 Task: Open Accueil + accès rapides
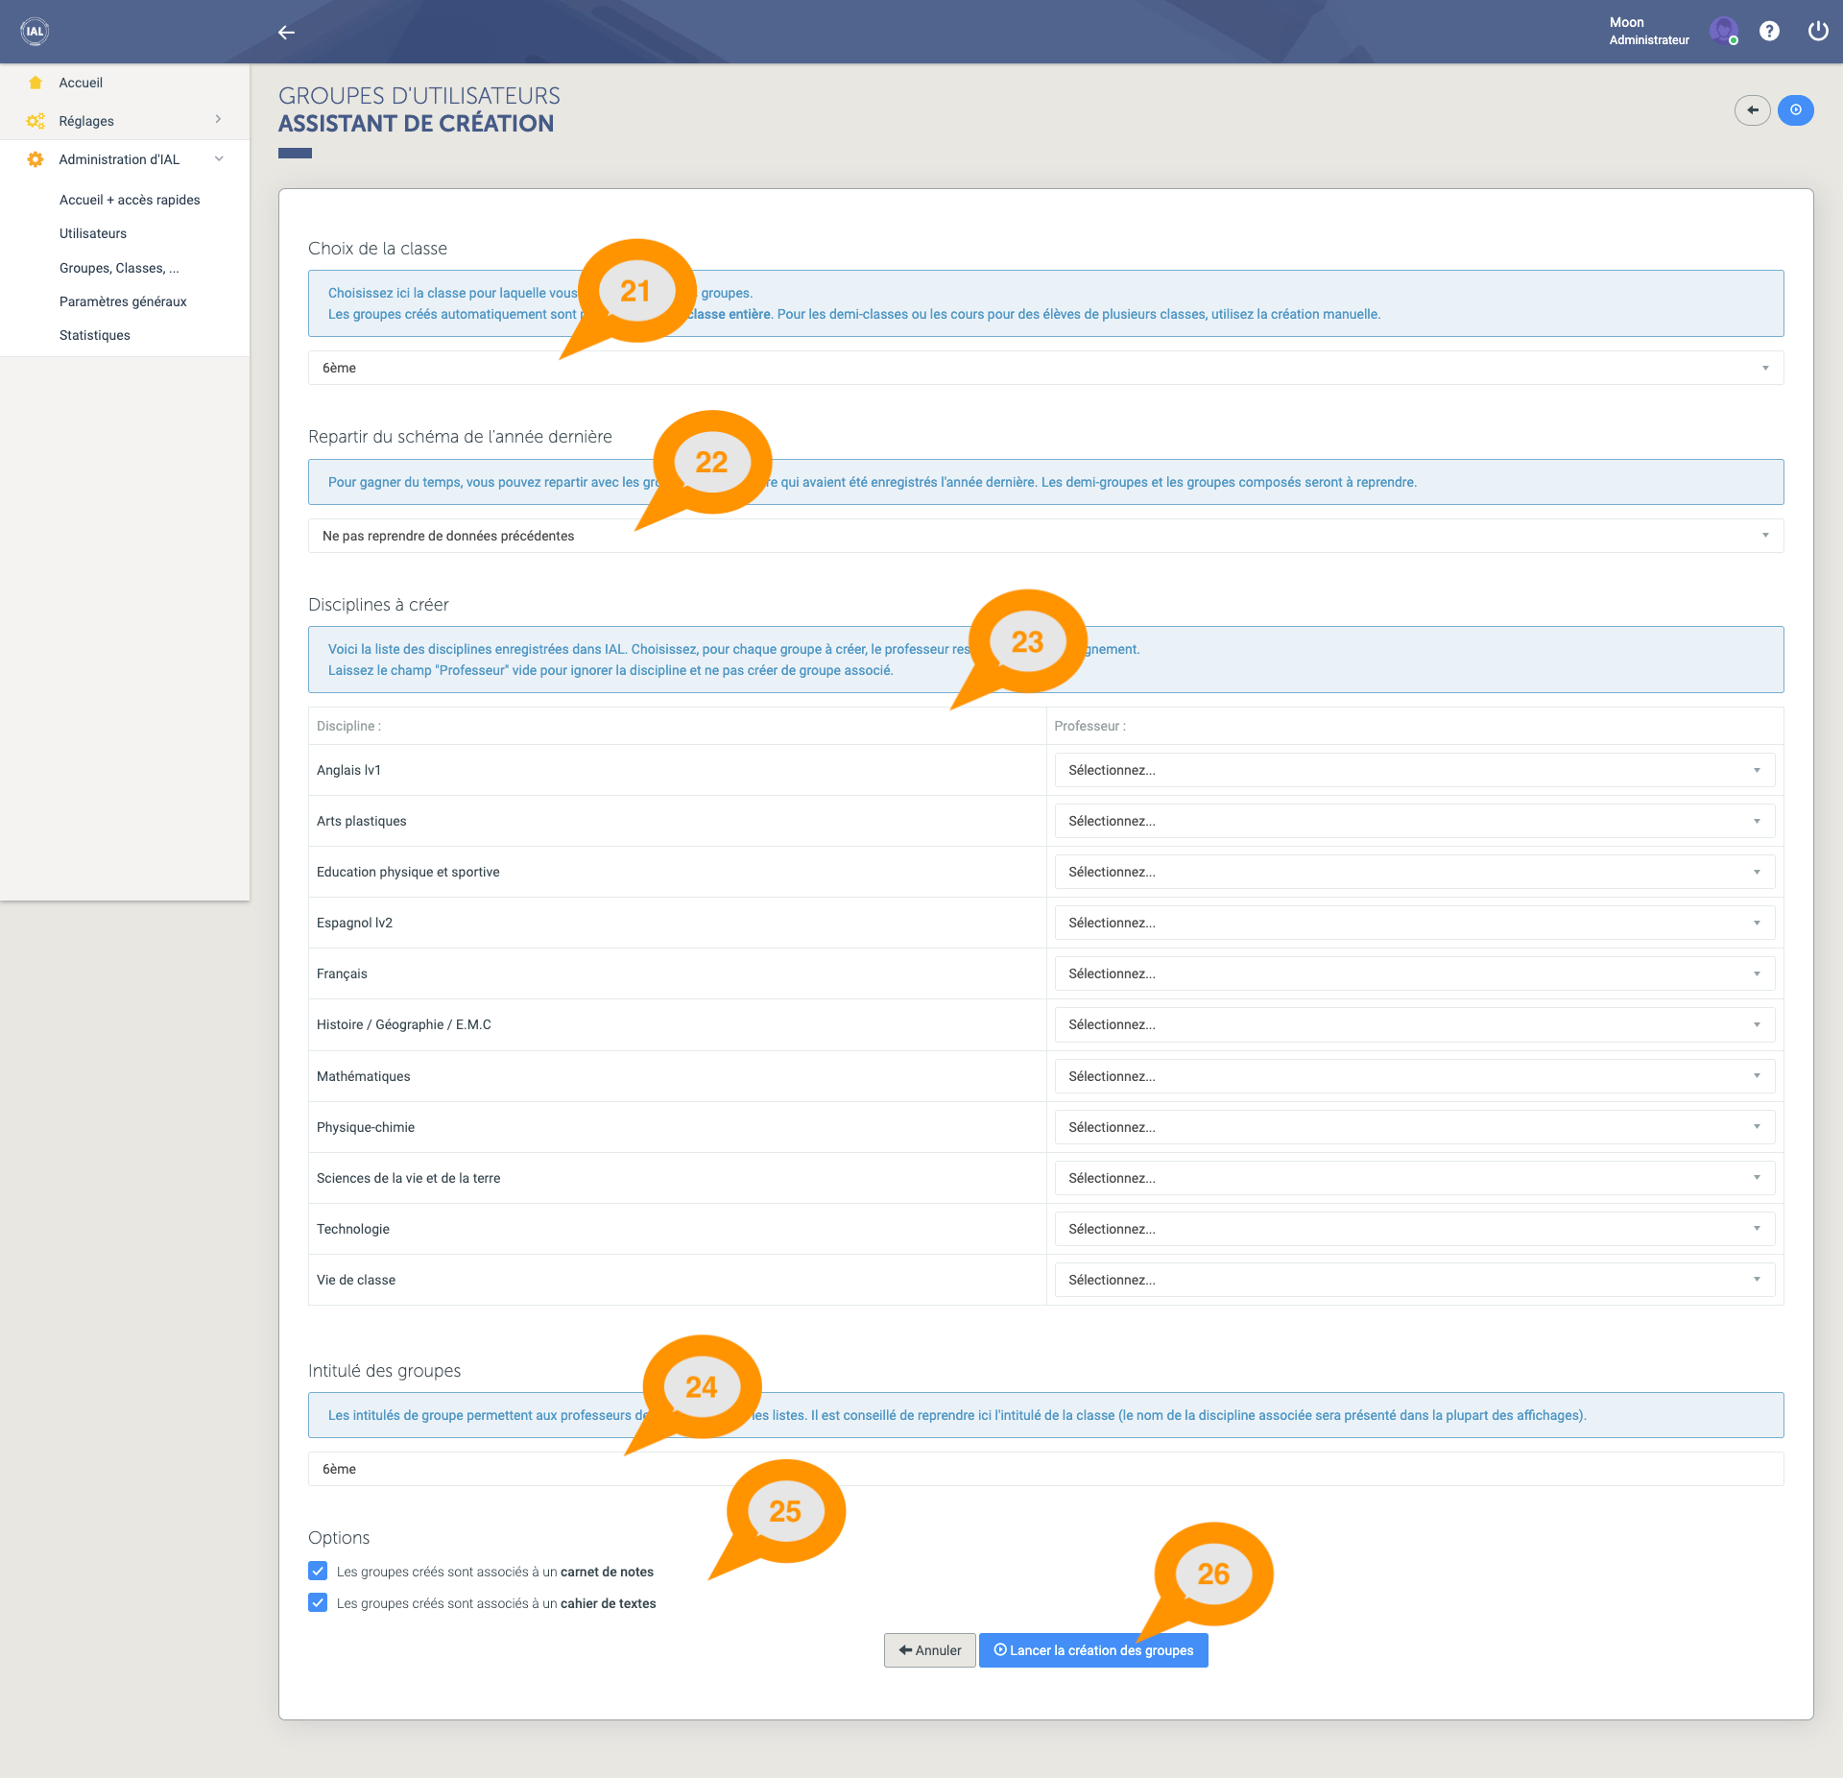pyautogui.click(x=130, y=200)
